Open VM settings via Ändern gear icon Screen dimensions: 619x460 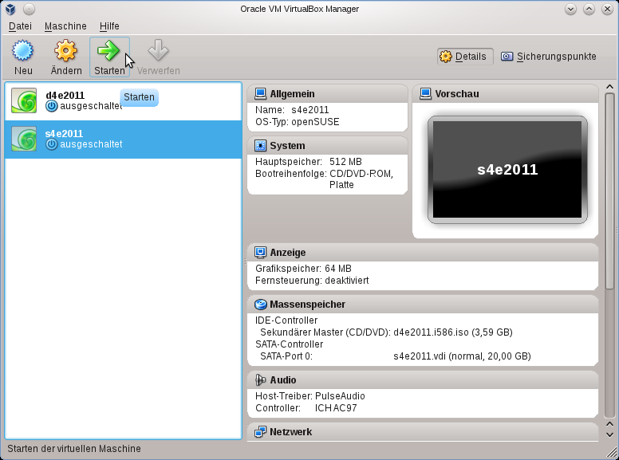tap(65, 50)
